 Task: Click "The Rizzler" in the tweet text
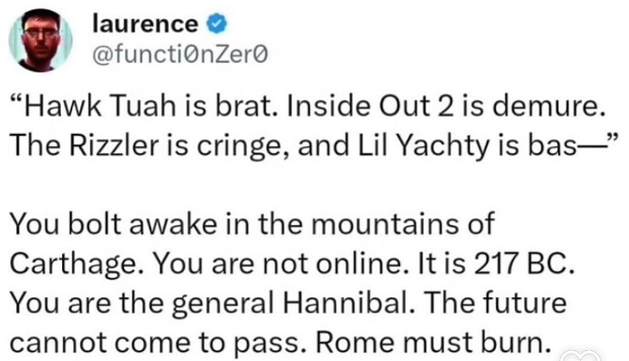[84, 145]
